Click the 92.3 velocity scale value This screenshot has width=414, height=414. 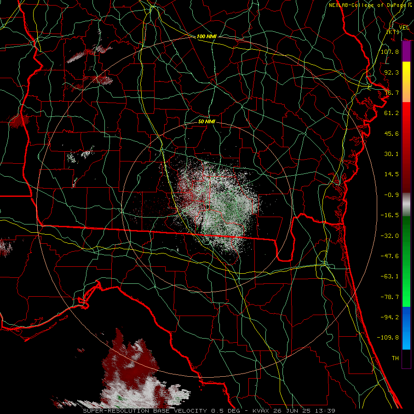[x=391, y=72]
